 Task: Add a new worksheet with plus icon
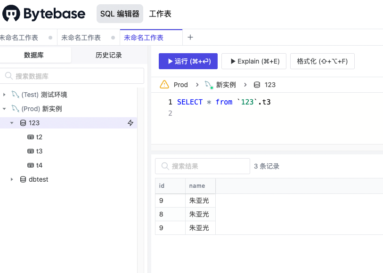click(190, 37)
